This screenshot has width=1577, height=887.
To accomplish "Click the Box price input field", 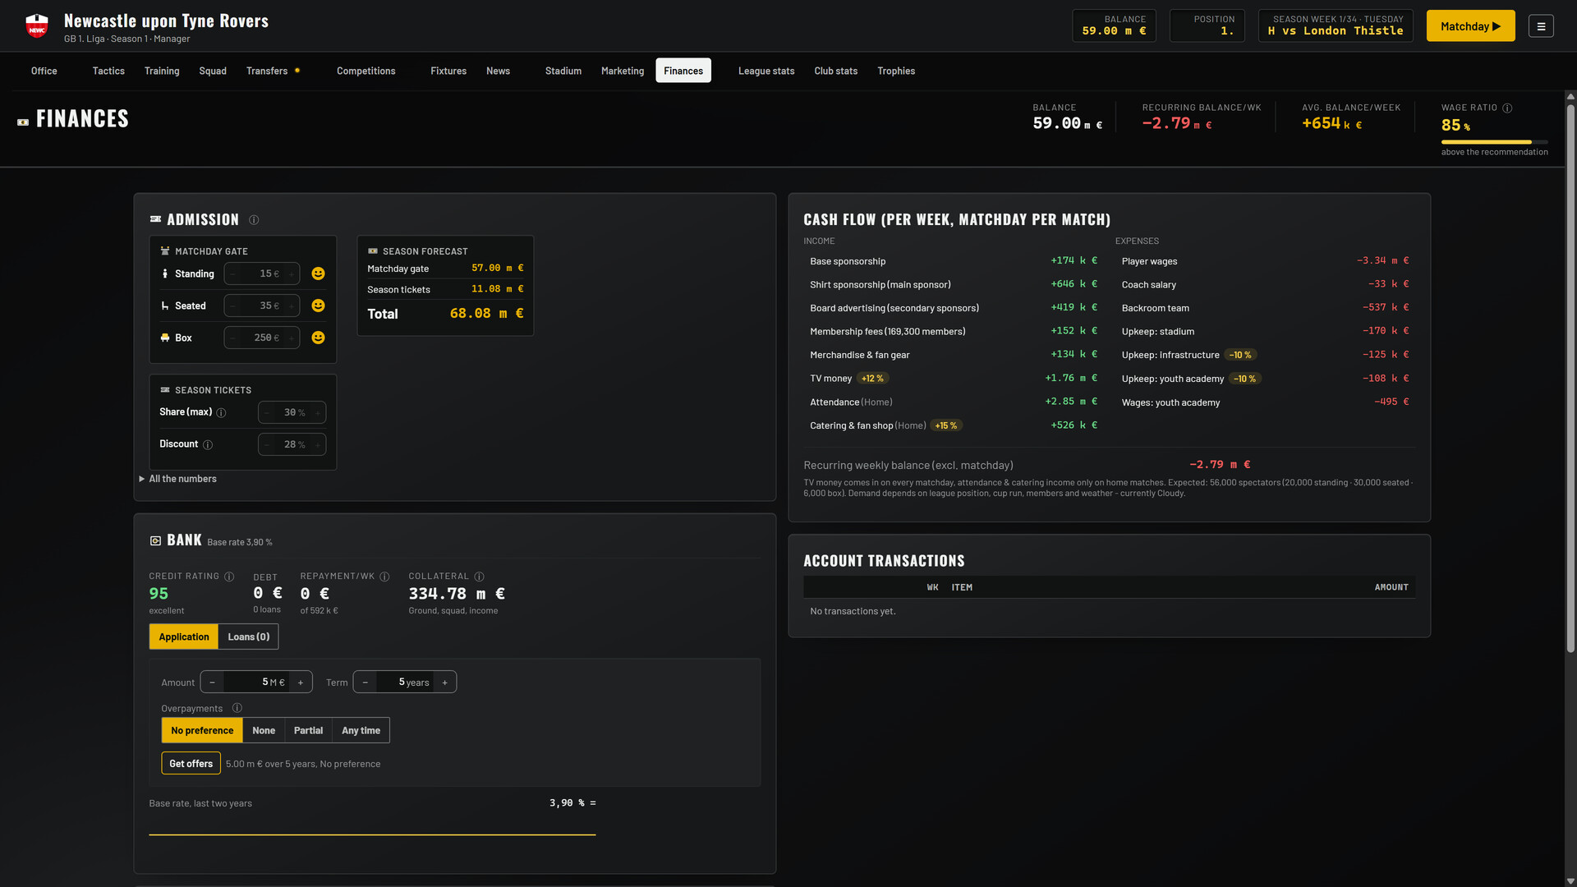I will (x=262, y=338).
